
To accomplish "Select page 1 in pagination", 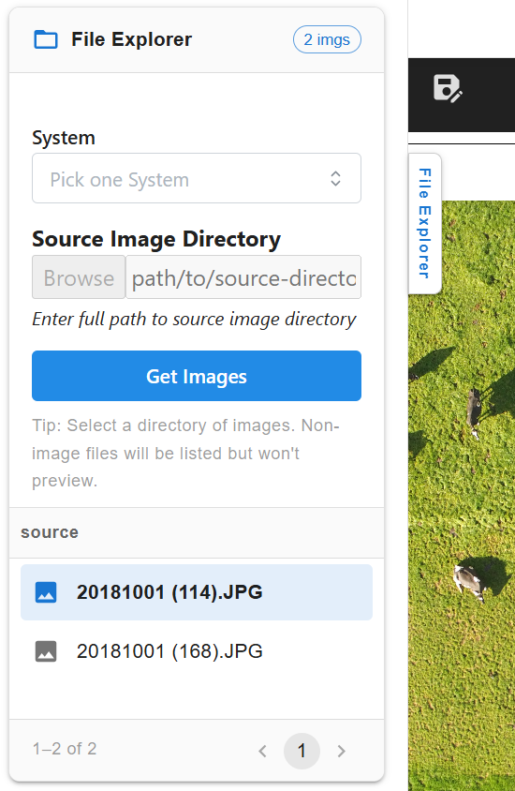I will (x=302, y=751).
